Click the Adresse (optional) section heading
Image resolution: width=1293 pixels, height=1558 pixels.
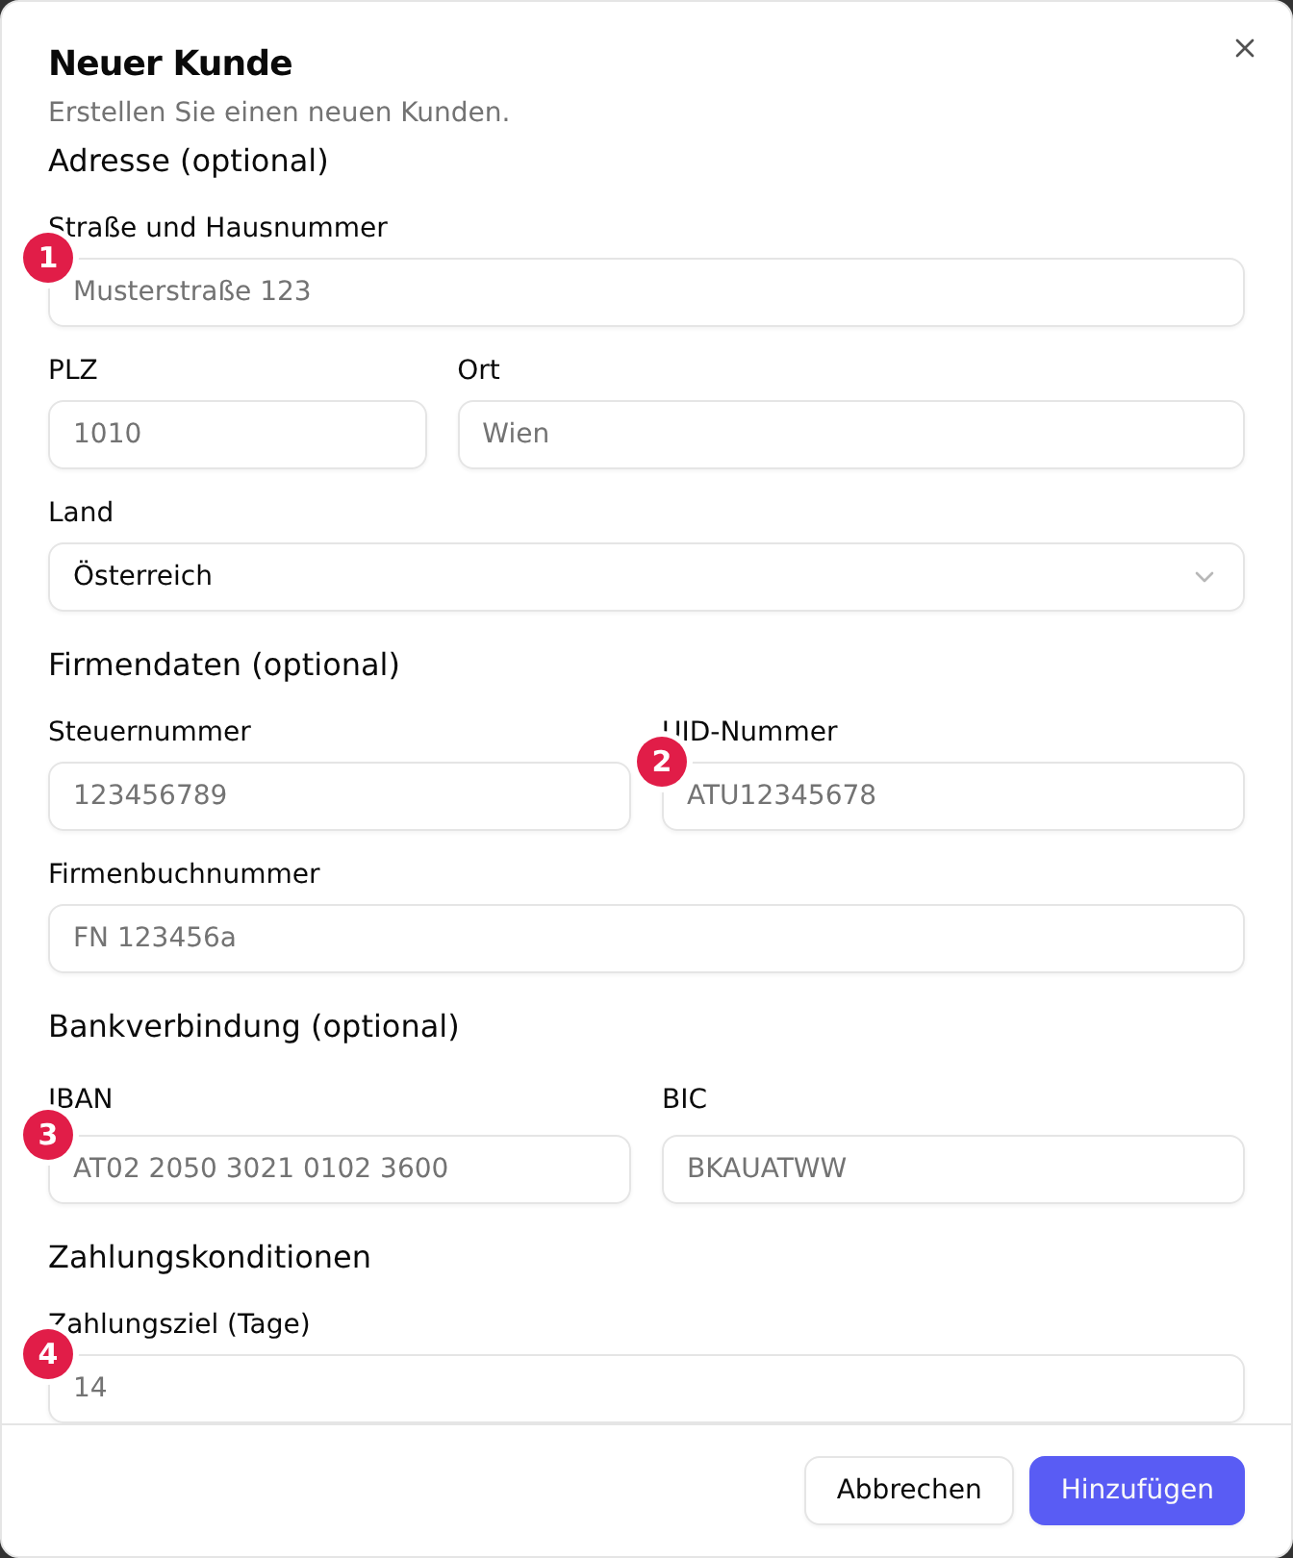(189, 161)
